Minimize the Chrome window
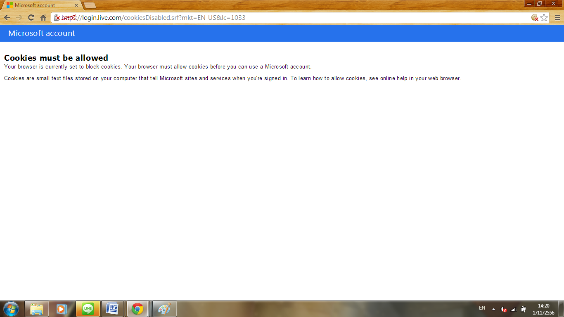Screen dimensions: 564x317 529,4
